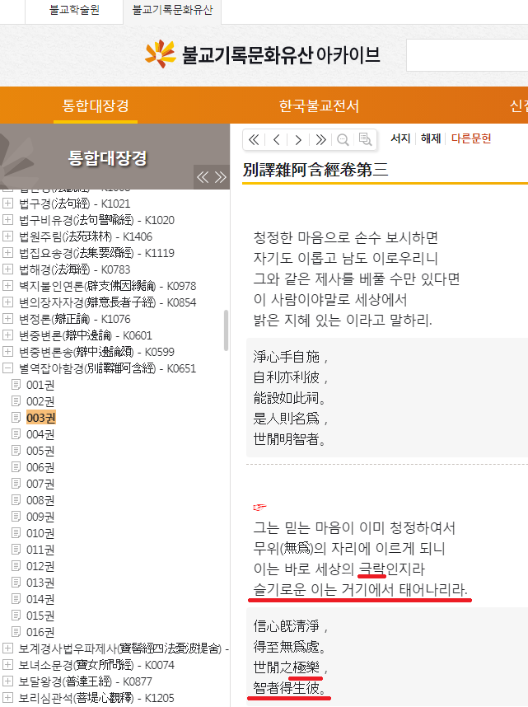Expand 보녀소문경 - K0074 node

(7, 665)
